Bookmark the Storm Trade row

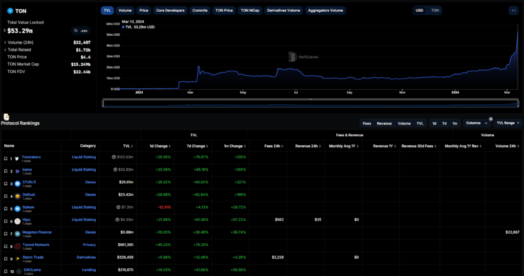tap(6, 259)
